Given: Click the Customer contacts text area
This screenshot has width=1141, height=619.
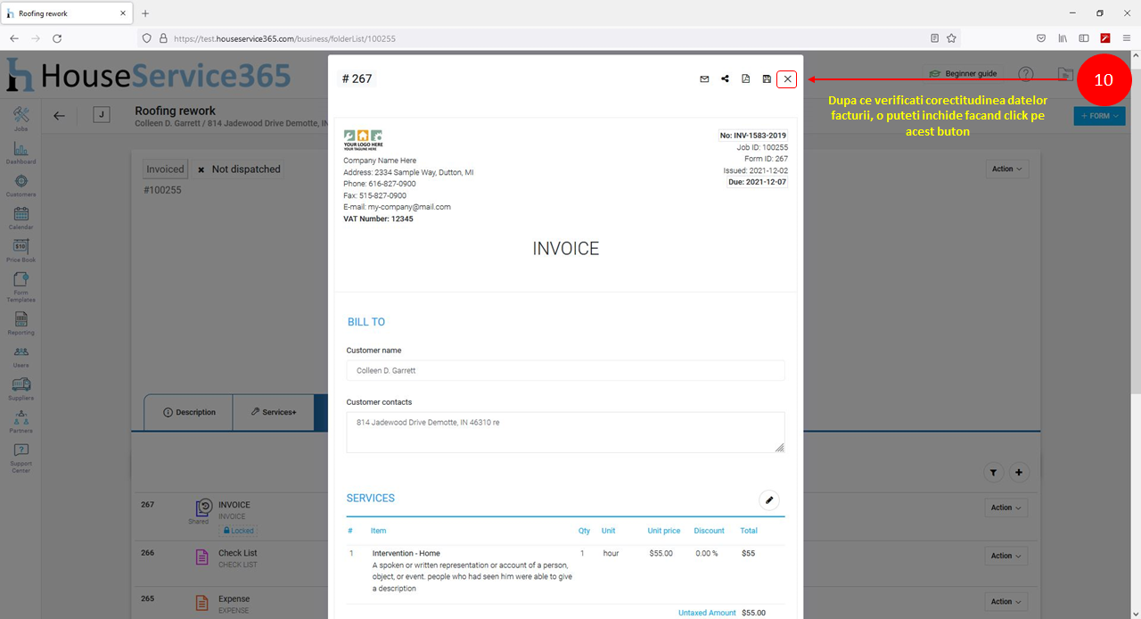Looking at the screenshot, I should tap(565, 432).
